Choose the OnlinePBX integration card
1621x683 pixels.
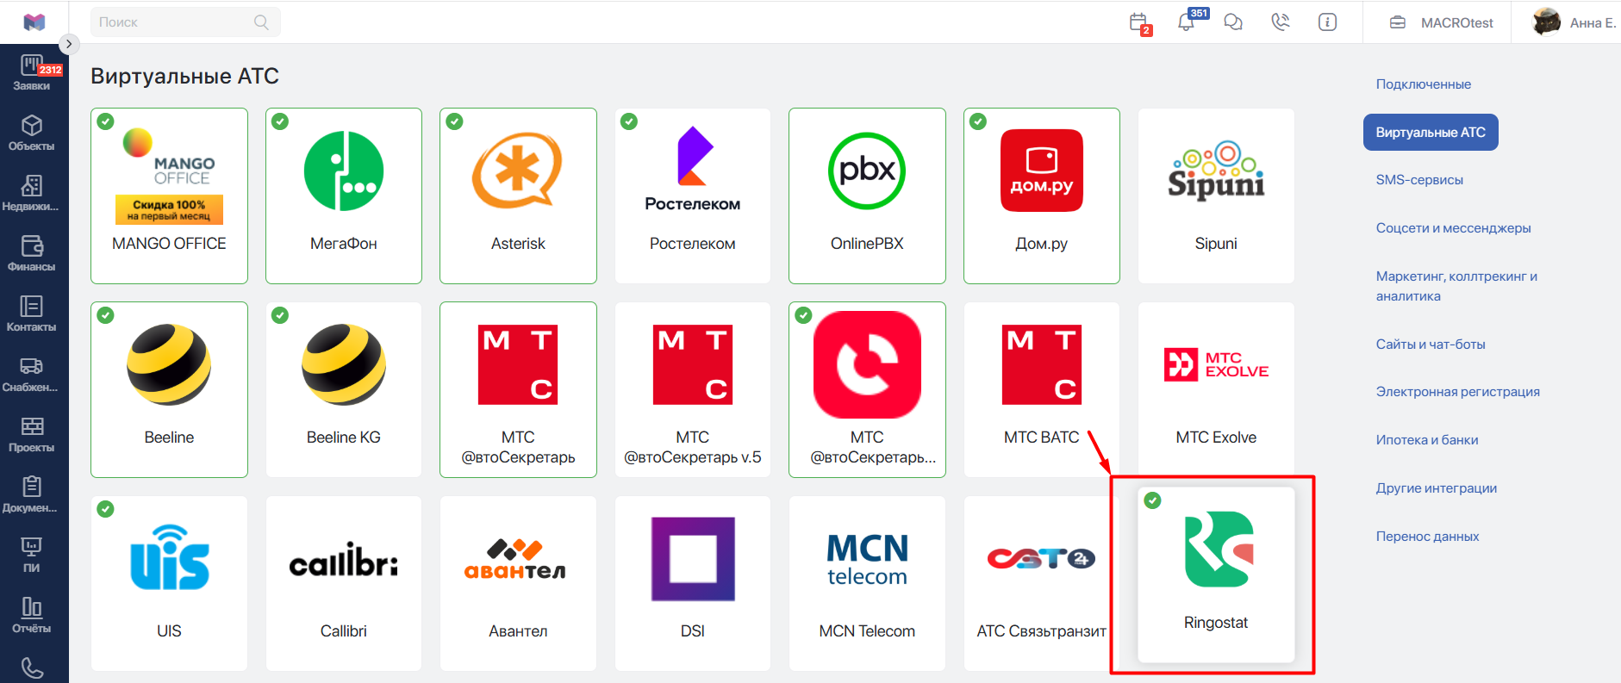tap(867, 196)
